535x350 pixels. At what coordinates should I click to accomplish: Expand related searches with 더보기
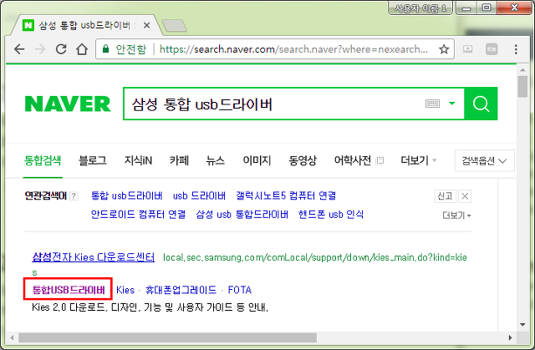456,216
